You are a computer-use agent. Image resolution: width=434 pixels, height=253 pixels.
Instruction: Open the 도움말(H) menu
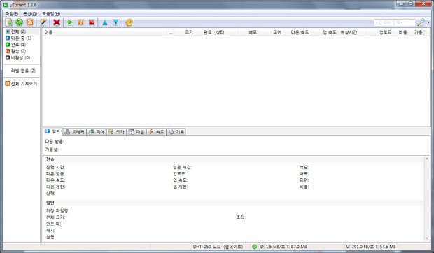(x=51, y=14)
